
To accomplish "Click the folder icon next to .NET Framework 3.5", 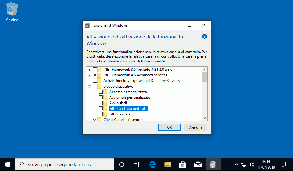I will coord(100,70).
